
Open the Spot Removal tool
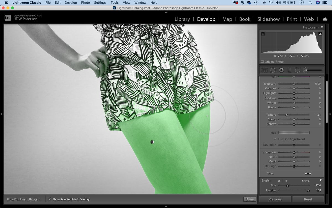[273, 70]
